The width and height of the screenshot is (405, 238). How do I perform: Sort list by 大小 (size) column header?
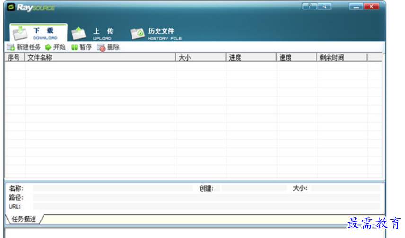click(201, 57)
